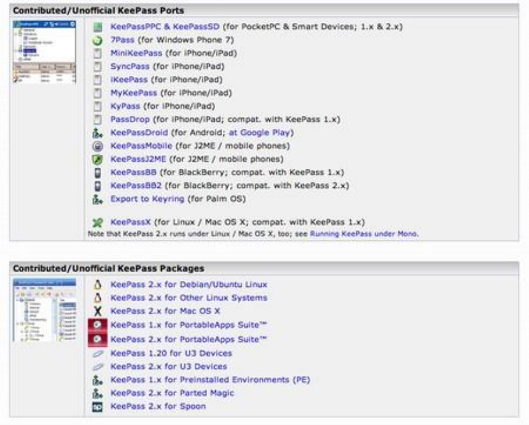Click the KeePassBB BlackBerry icon

tap(97, 173)
